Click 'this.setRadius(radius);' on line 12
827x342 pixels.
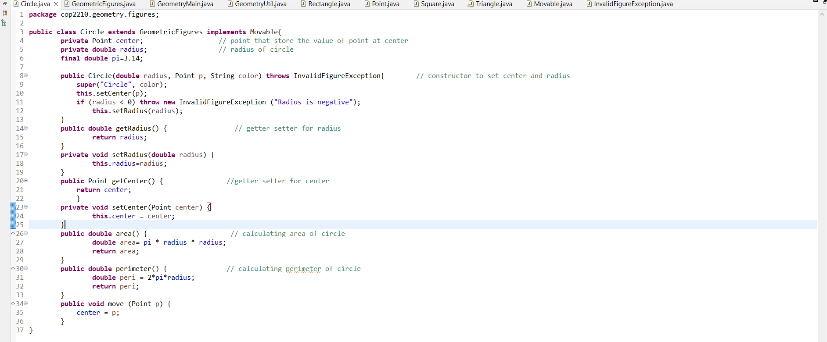[x=137, y=111]
